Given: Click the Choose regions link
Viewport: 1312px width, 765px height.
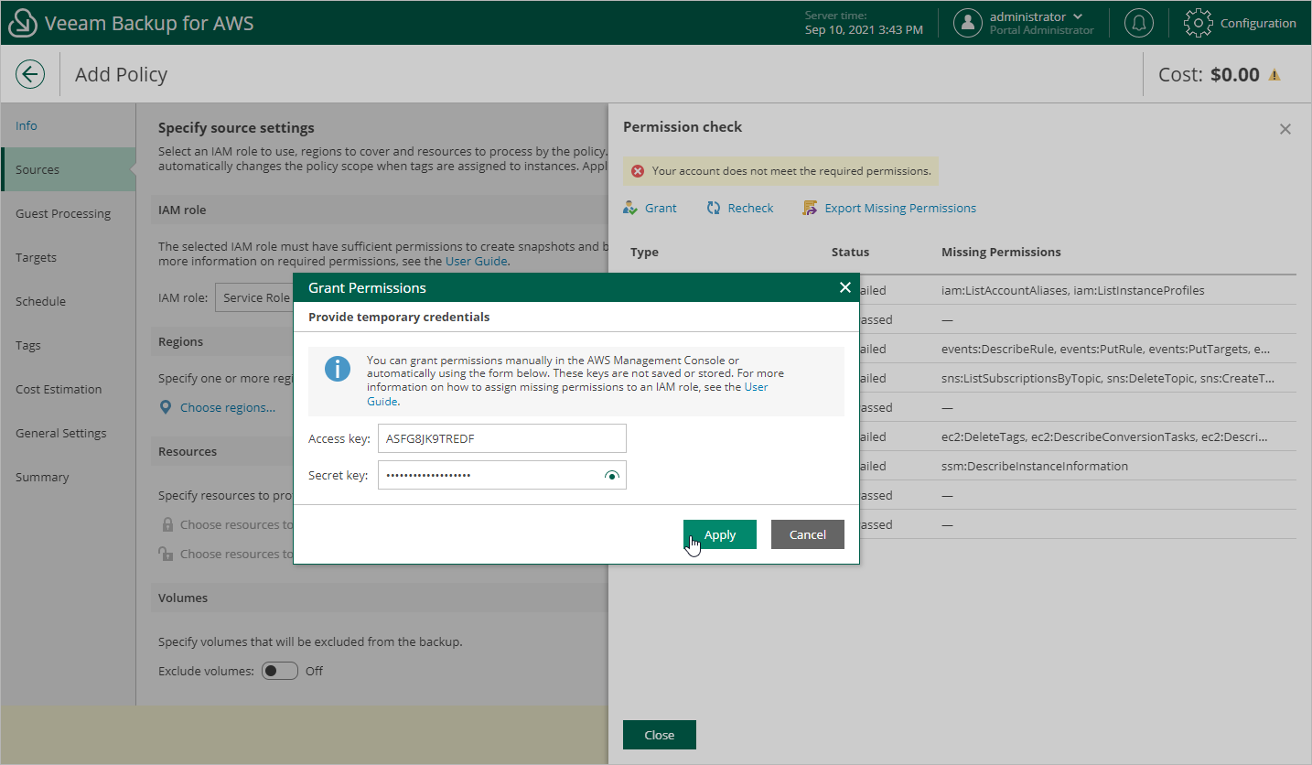Looking at the screenshot, I should [x=228, y=407].
